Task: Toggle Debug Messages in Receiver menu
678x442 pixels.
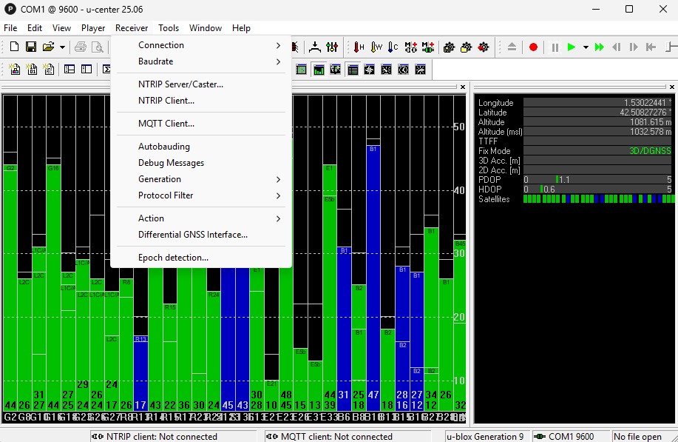Action: [171, 163]
